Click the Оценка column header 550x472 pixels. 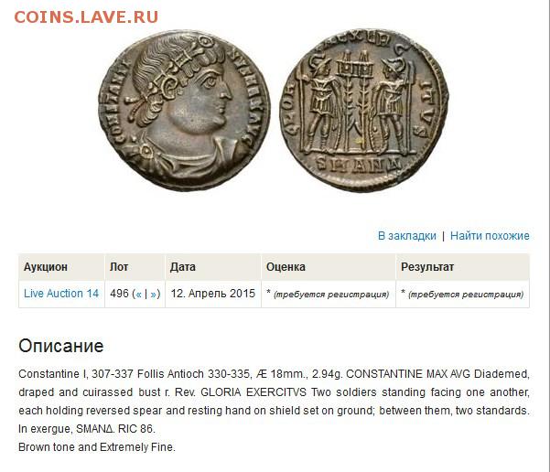[x=286, y=267]
